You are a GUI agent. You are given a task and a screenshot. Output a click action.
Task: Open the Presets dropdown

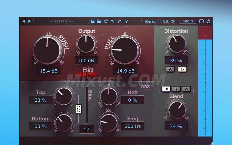[61, 21]
